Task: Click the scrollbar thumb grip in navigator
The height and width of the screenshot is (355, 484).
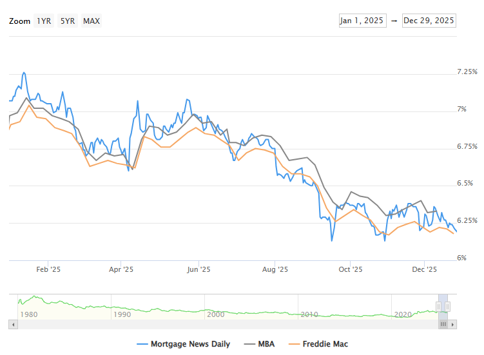Action: point(443,325)
